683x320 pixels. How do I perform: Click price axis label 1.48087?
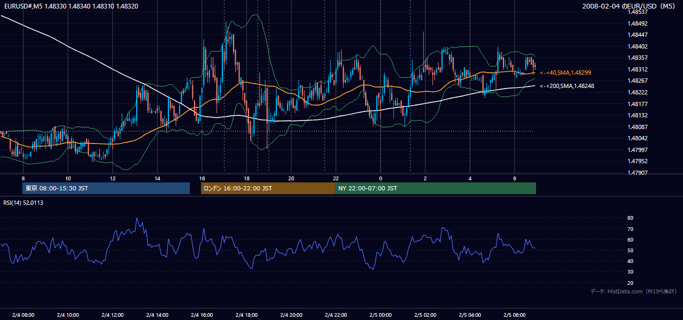(x=638, y=127)
